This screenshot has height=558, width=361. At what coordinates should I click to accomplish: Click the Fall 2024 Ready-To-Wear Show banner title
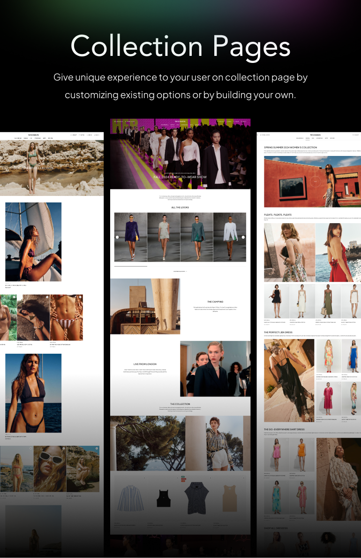(180, 178)
